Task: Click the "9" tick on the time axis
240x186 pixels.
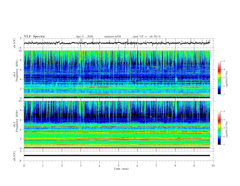Action: [194, 166]
